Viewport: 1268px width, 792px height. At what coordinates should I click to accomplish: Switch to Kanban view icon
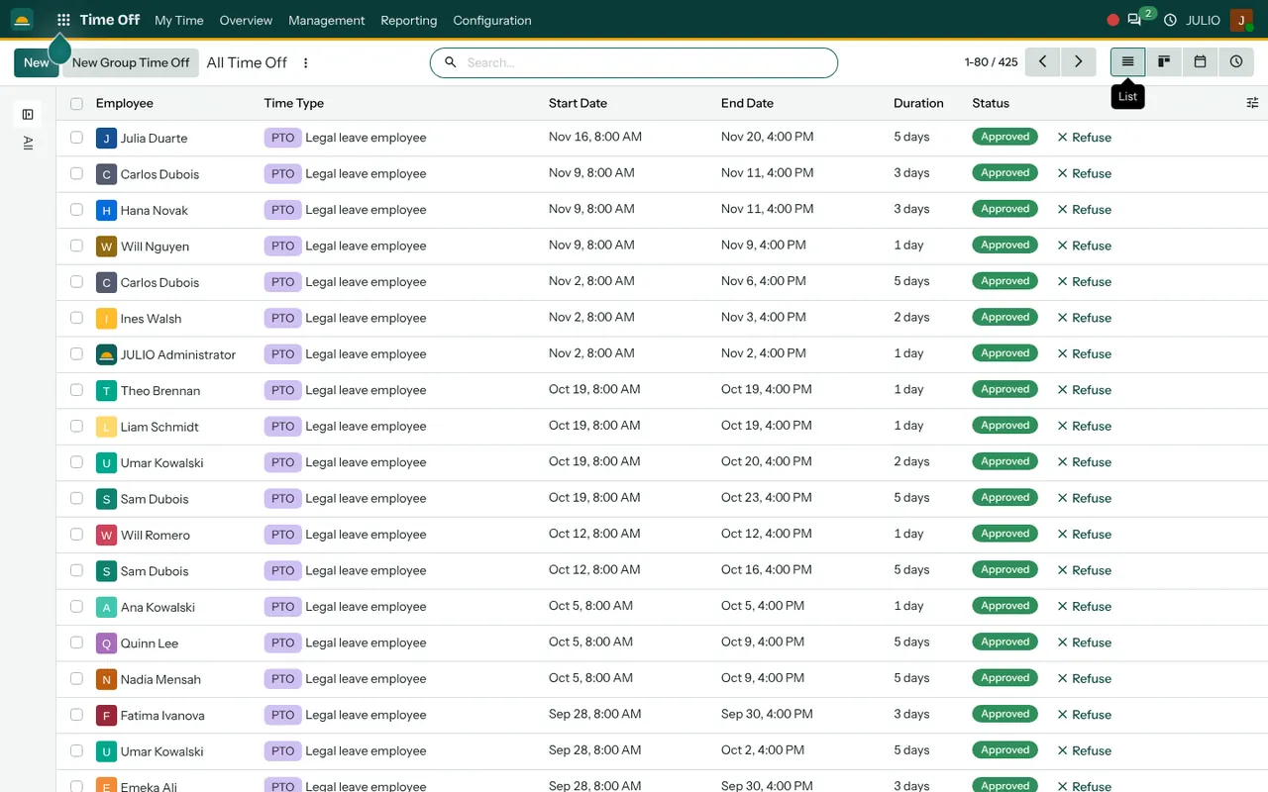coord(1164,61)
